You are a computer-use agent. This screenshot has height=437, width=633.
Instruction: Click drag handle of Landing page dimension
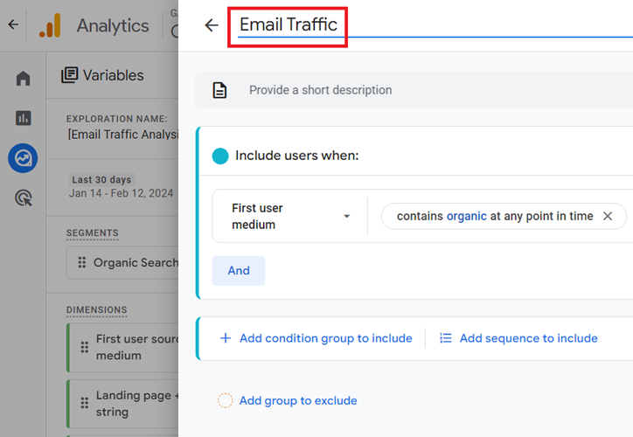point(85,403)
